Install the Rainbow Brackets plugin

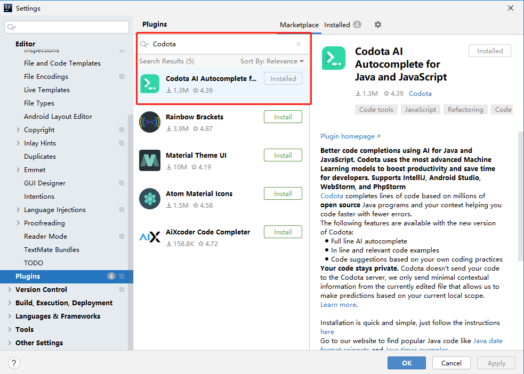point(283,117)
